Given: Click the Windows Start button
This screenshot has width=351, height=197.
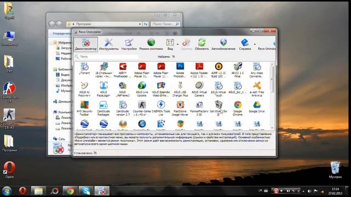Looking at the screenshot, I should [x=7, y=191].
